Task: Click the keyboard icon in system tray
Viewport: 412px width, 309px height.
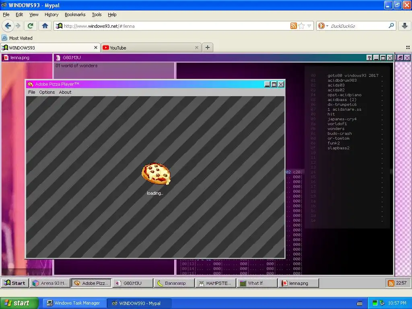Action: 360,303
